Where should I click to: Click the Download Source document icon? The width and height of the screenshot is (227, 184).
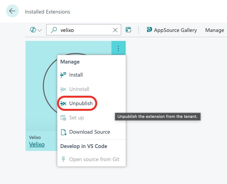pos(63,132)
